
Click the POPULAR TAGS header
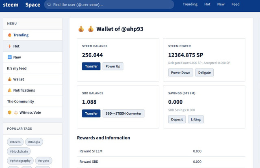pyautogui.click(x=19, y=129)
